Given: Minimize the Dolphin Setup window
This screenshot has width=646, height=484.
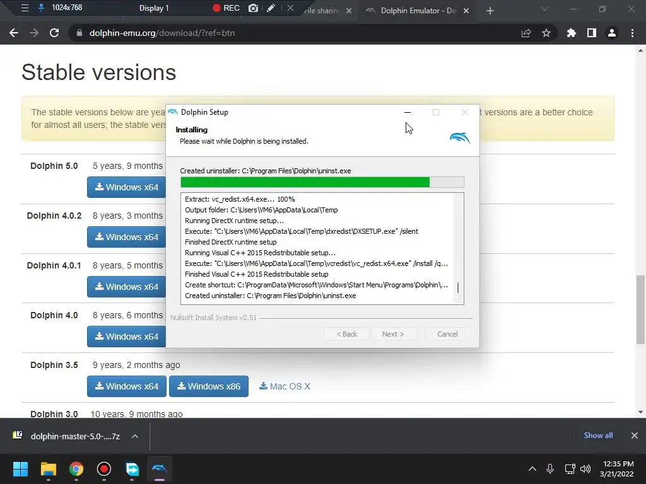Looking at the screenshot, I should (x=408, y=112).
